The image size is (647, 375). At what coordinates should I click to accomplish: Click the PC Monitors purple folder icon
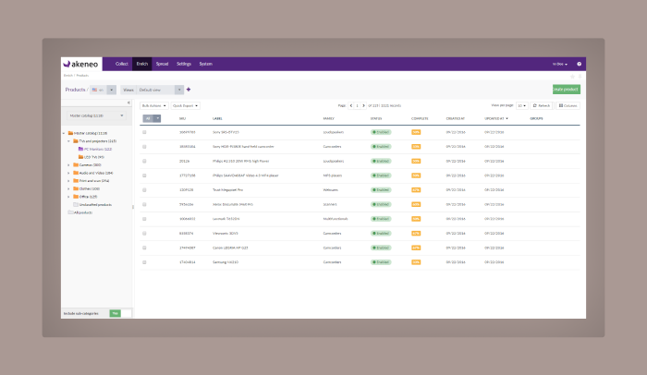pos(81,149)
